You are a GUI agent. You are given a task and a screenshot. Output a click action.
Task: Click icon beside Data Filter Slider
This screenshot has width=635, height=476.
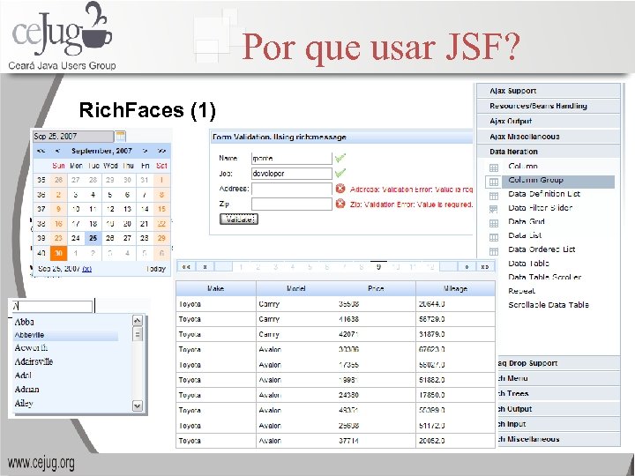pos(494,209)
